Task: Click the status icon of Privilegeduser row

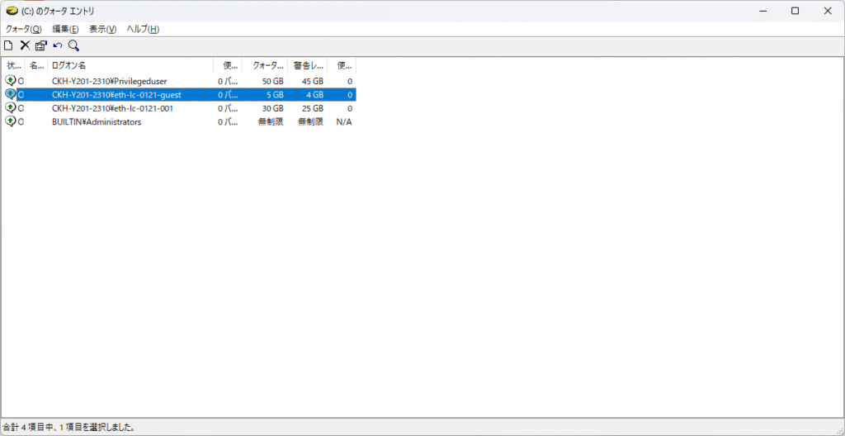Action: tap(11, 81)
